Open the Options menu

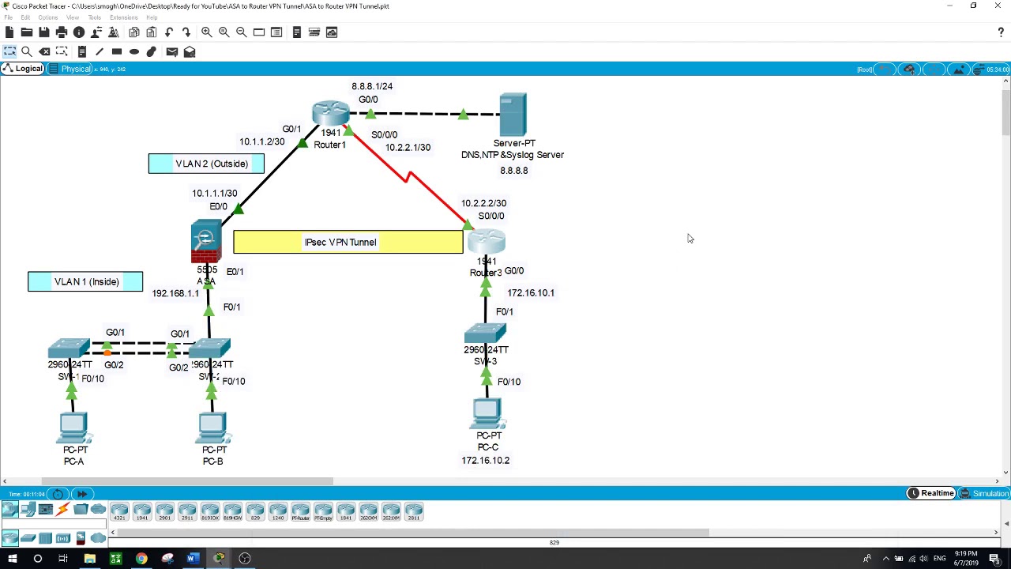coord(47,17)
